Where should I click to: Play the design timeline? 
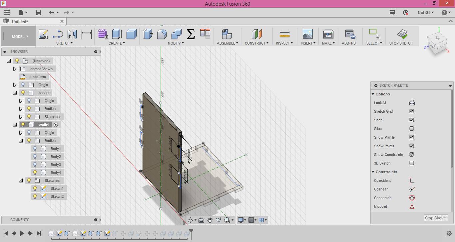pyautogui.click(x=22, y=234)
